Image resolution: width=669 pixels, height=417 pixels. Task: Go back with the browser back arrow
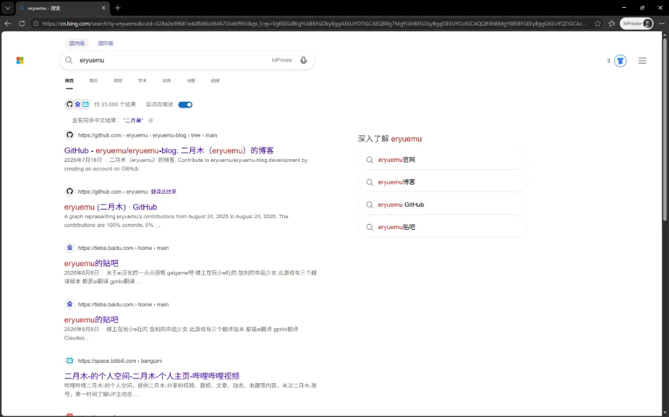click(x=8, y=23)
